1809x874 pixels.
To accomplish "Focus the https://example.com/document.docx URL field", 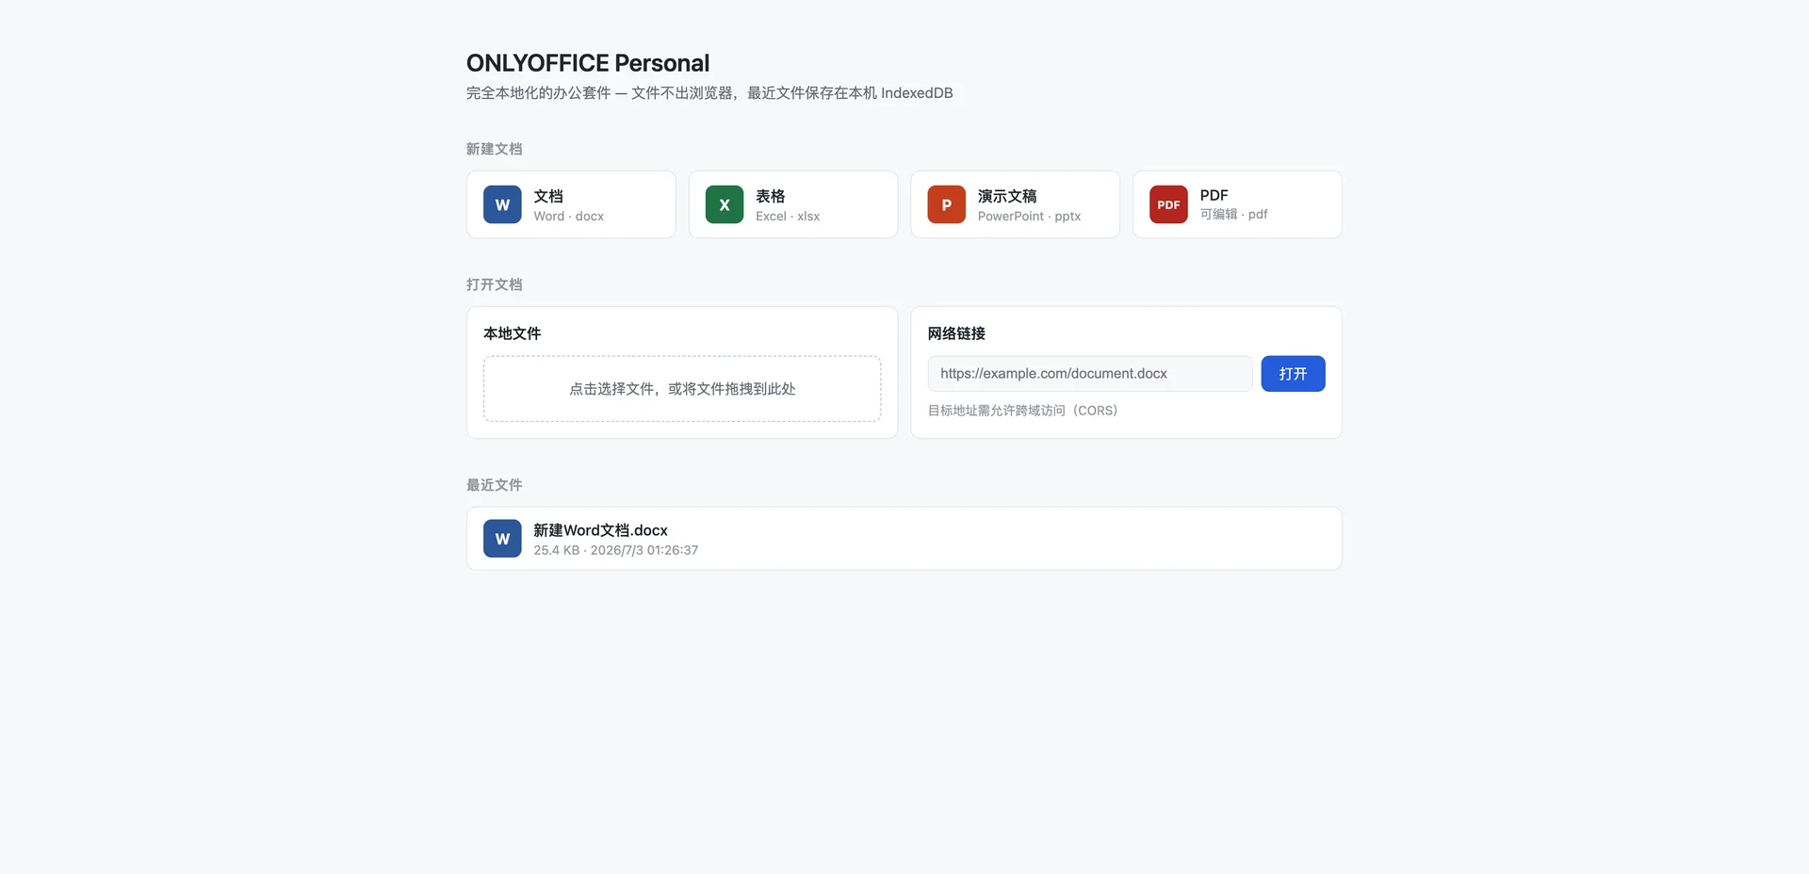I will (x=1090, y=374).
